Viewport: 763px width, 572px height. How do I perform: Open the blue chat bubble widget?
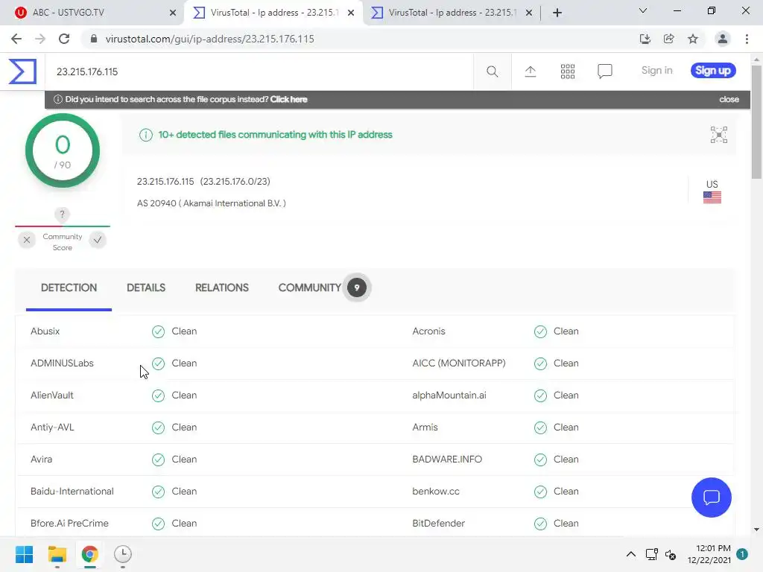[711, 497]
